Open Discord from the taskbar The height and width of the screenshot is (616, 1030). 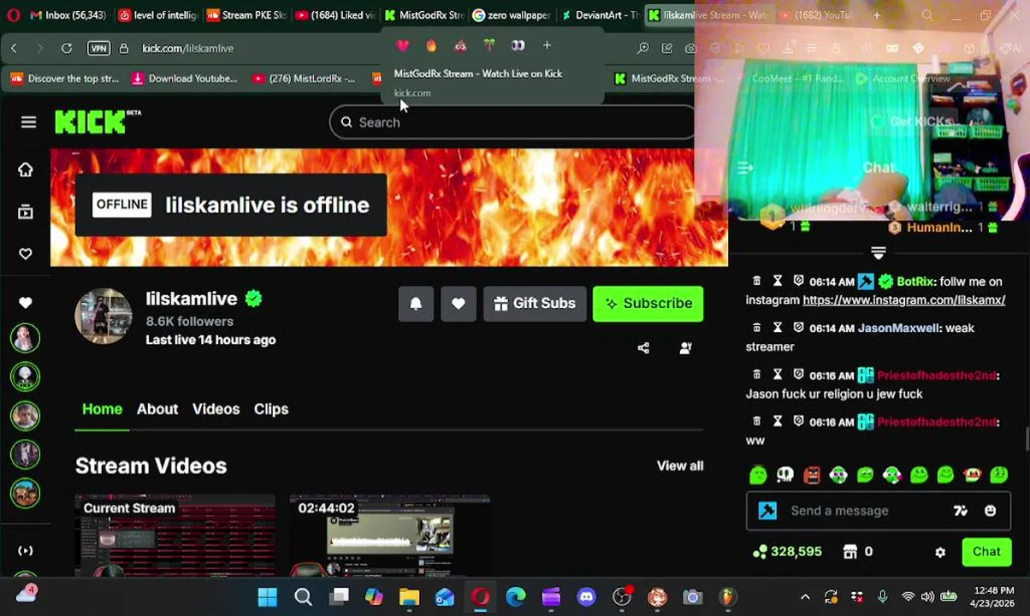[x=586, y=596]
